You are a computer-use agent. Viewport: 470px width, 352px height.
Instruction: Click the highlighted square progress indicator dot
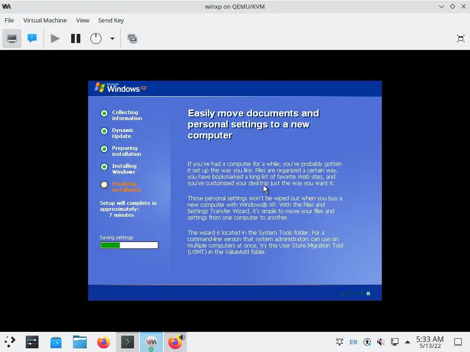pyautogui.click(x=369, y=294)
